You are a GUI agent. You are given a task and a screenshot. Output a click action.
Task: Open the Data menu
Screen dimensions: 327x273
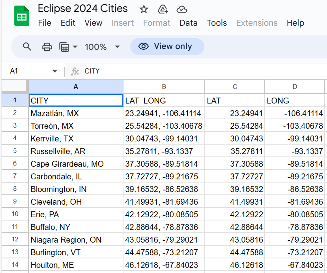click(x=188, y=23)
